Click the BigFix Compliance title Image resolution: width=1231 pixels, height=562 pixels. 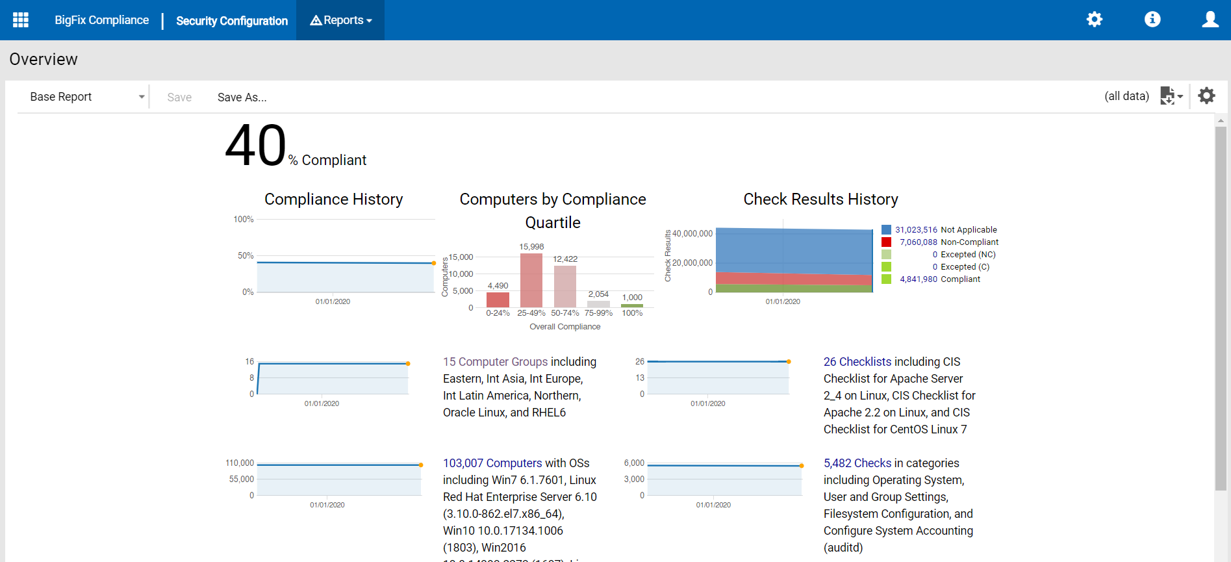(101, 20)
